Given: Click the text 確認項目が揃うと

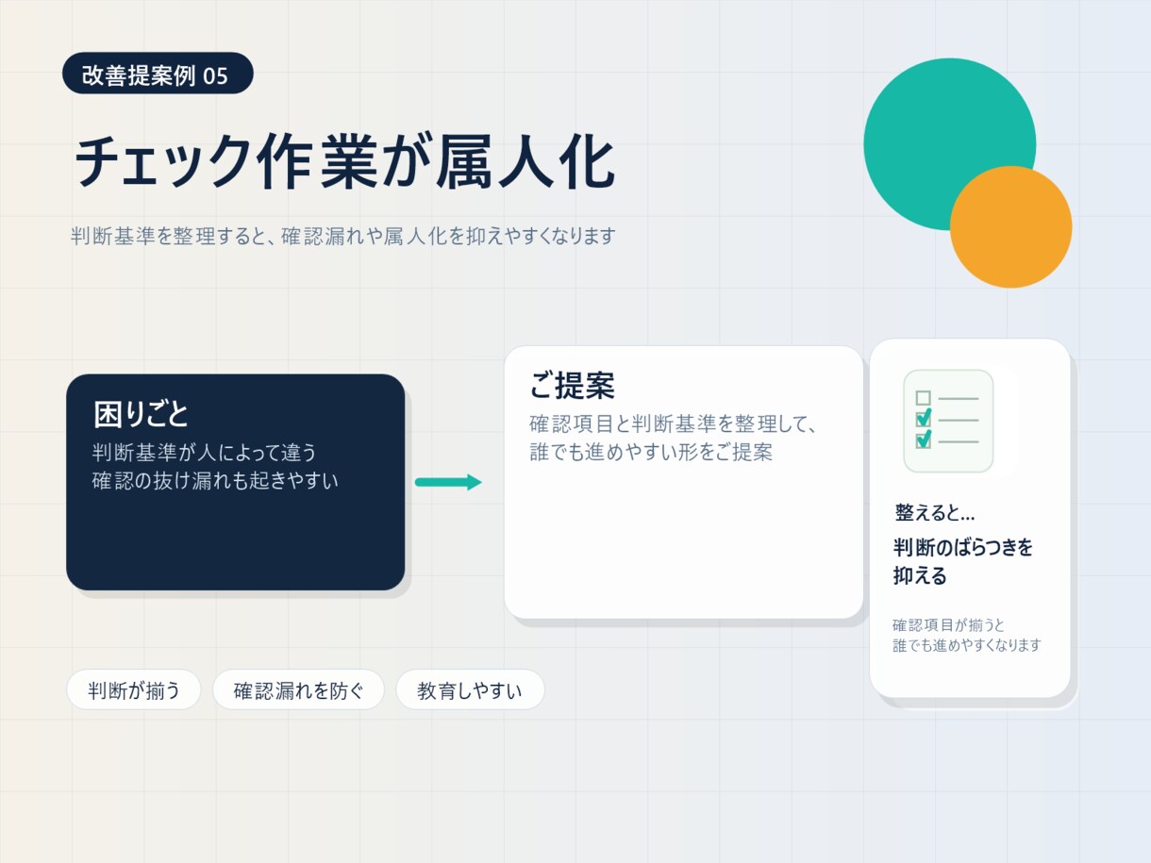Looking at the screenshot, I should coord(949,624).
